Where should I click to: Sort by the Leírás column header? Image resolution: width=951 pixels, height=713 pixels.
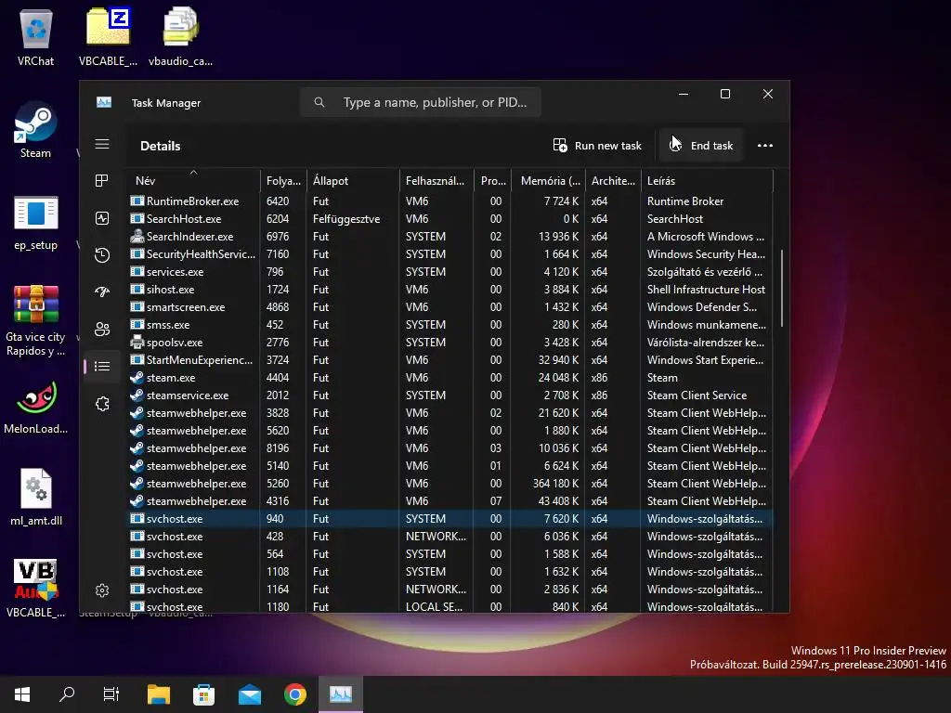point(707,181)
